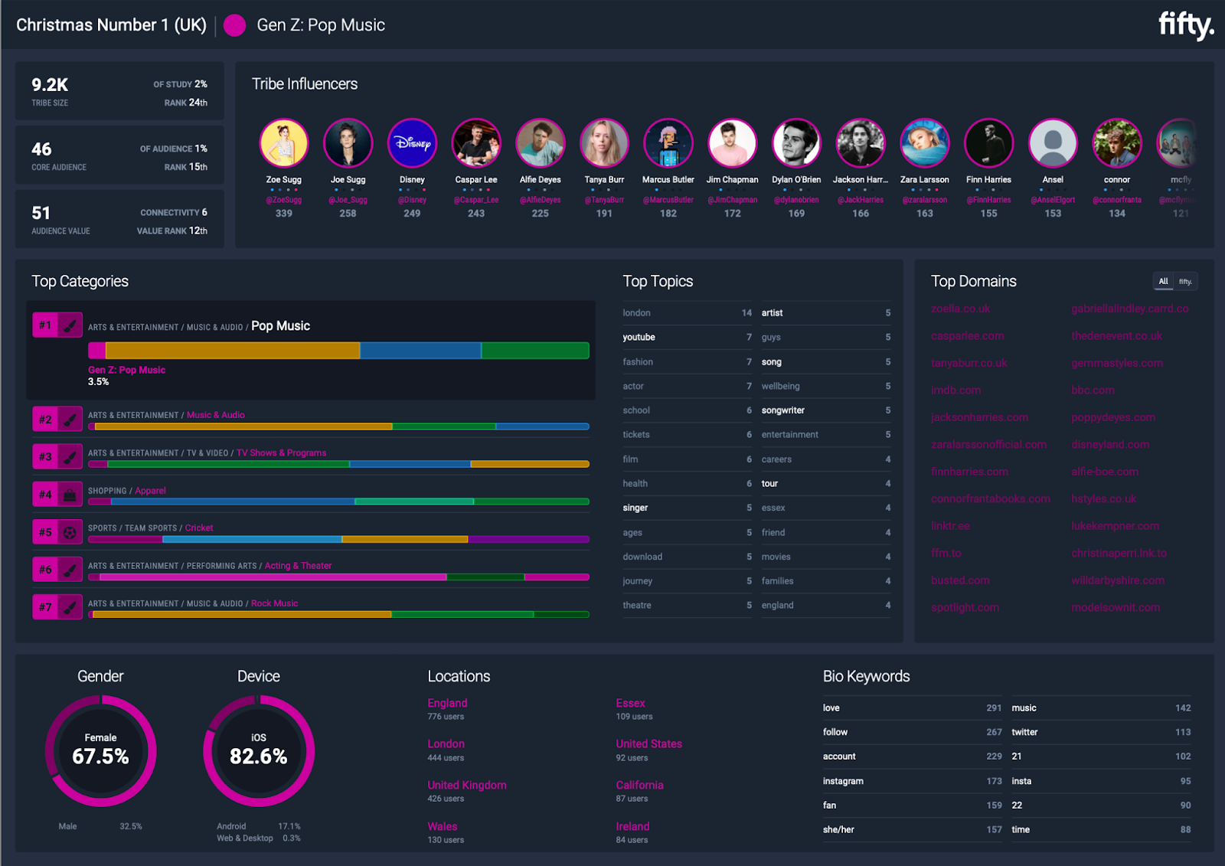Image resolution: width=1225 pixels, height=866 pixels.
Task: Open the Ireland location link
Action: (632, 826)
